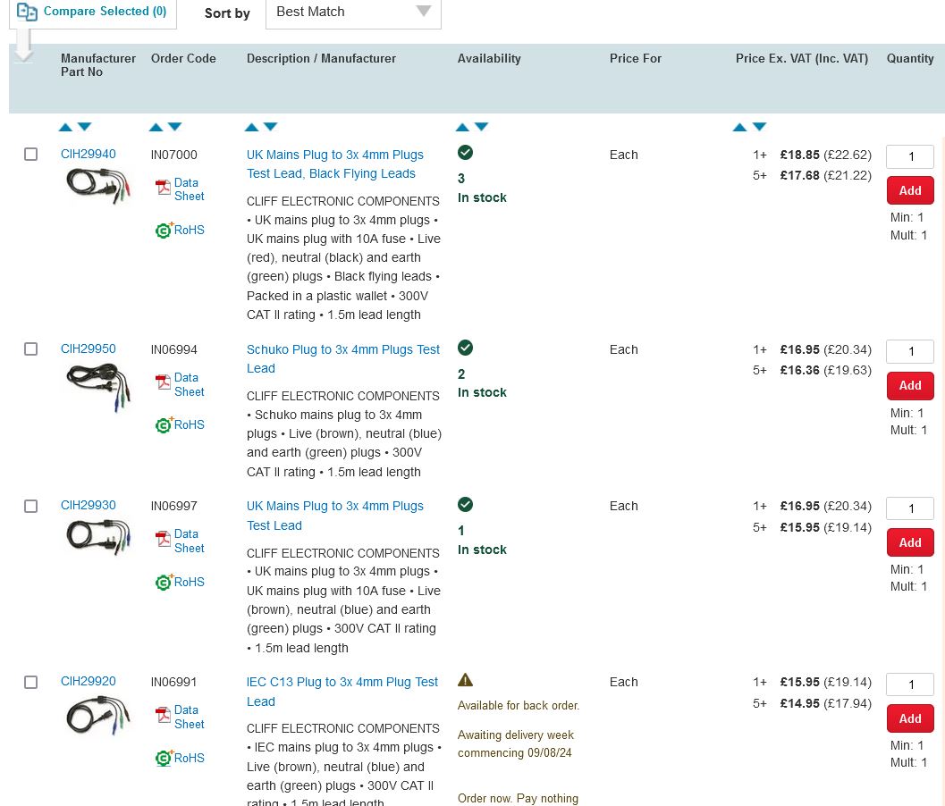
Task: Click in-stock checkmark icon for CIH29950
Action: click(x=465, y=348)
